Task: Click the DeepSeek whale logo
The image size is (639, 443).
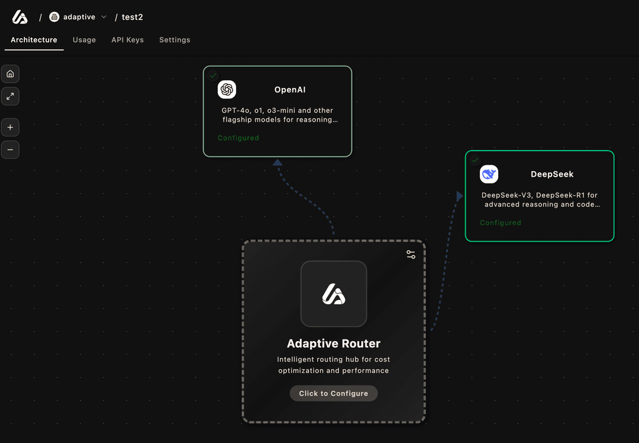Action: [489, 174]
